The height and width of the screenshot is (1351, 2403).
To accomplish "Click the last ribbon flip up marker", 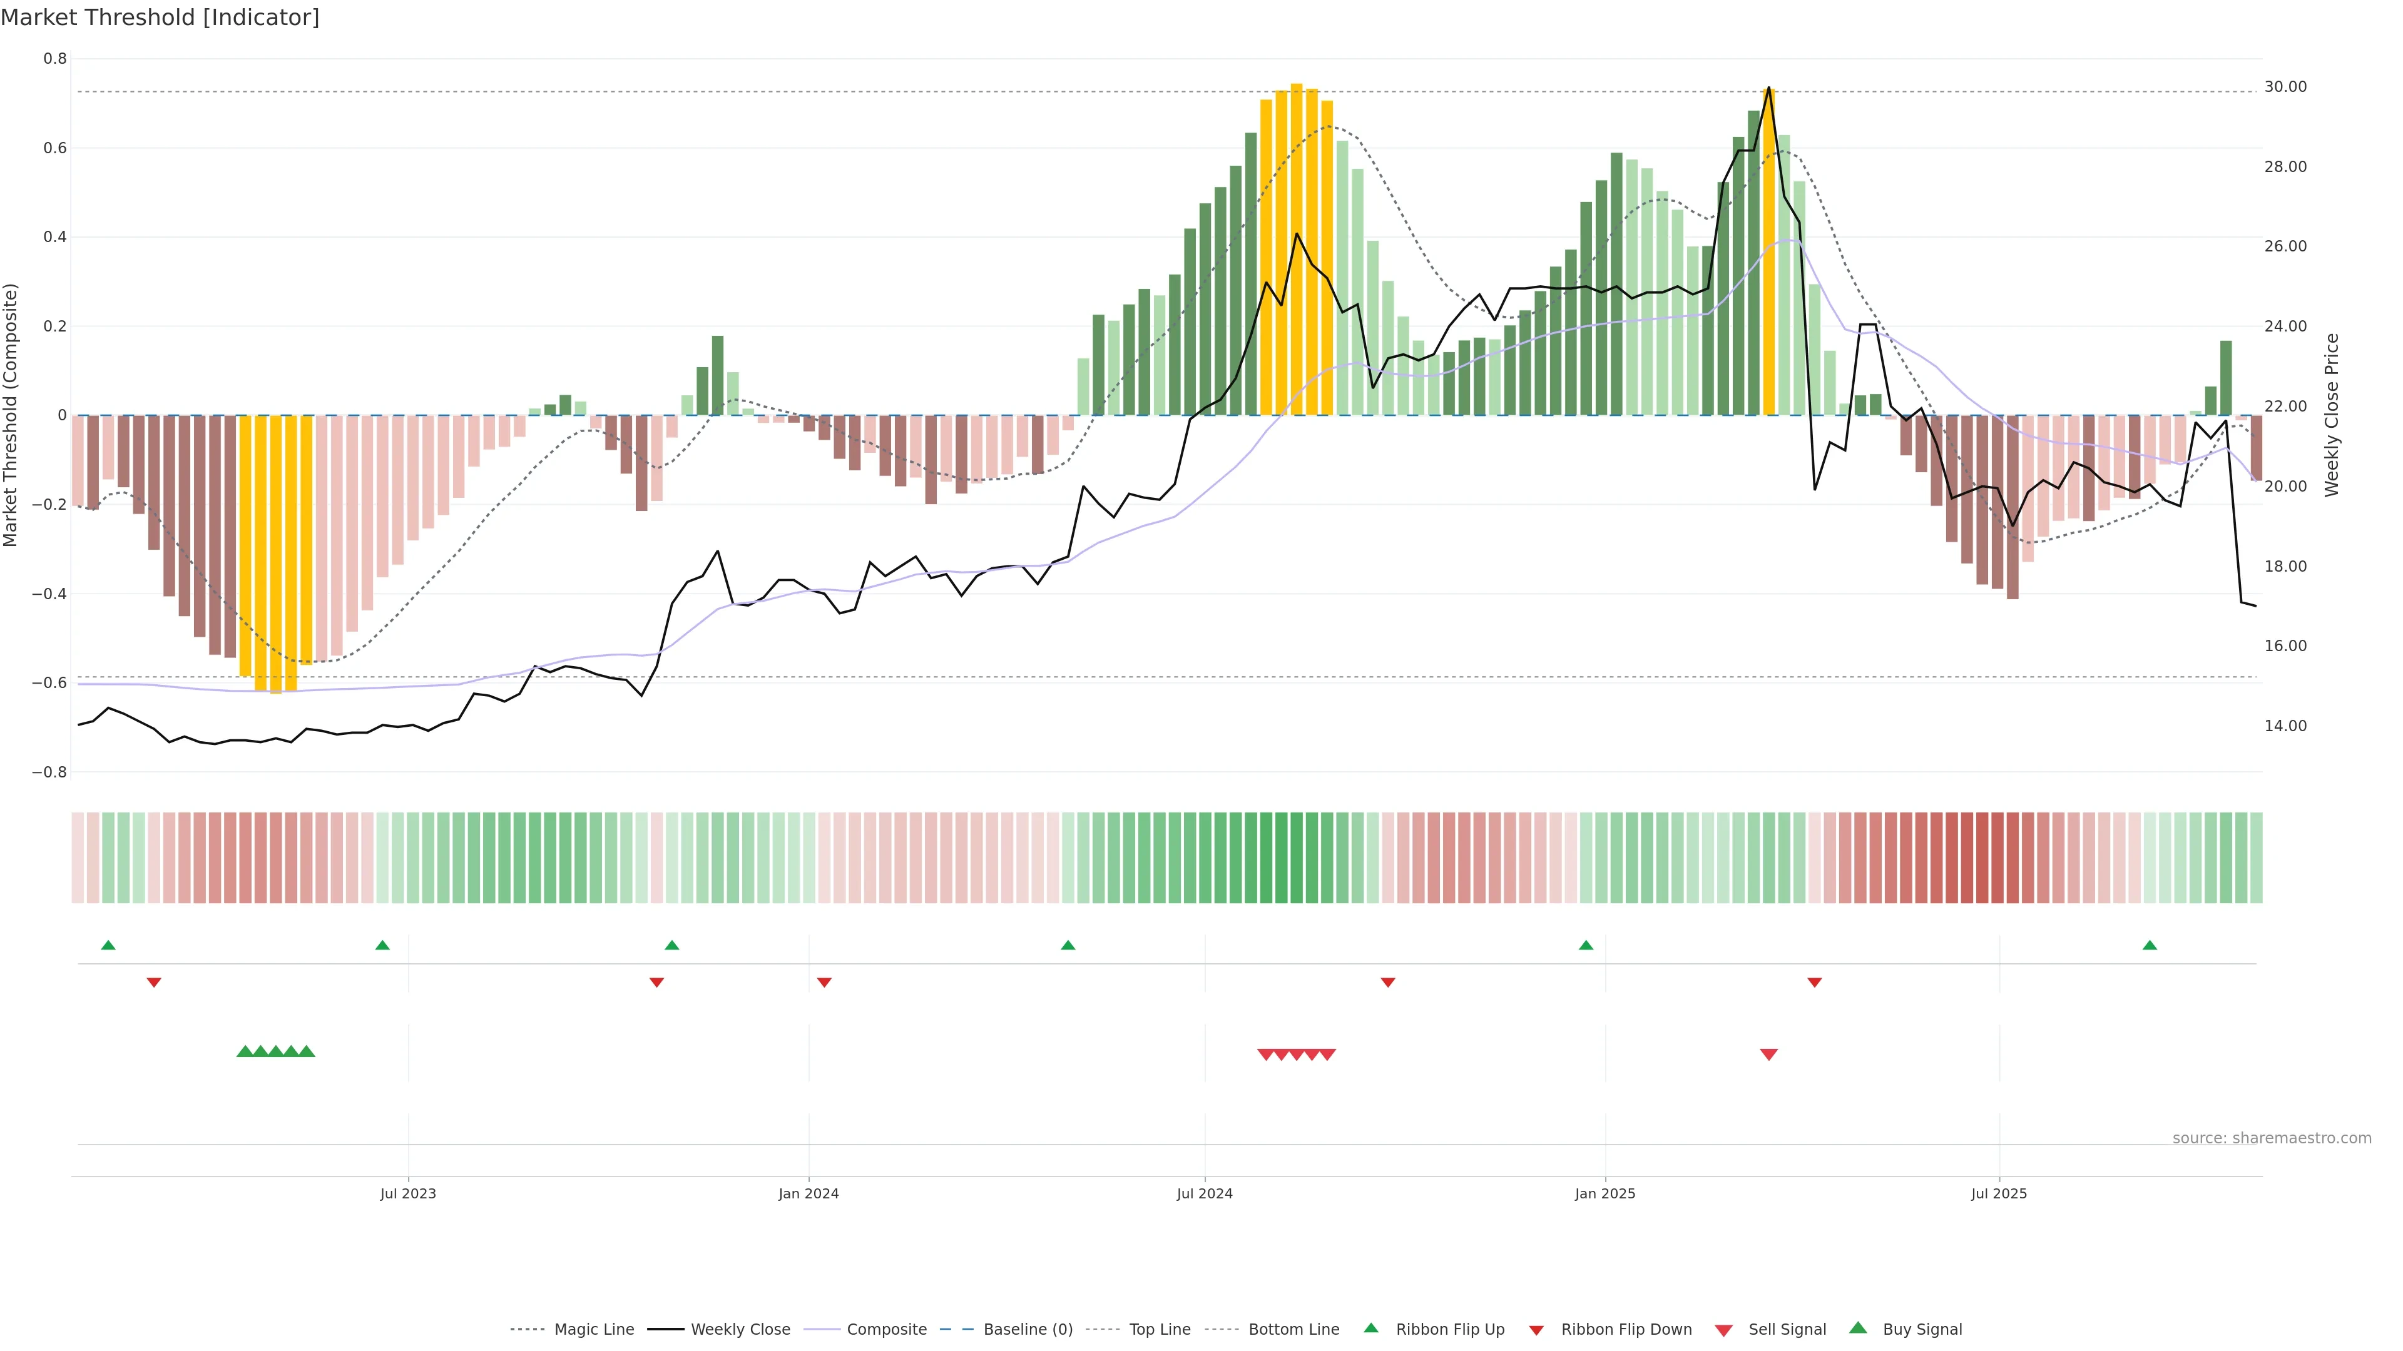I will pos(2150,946).
